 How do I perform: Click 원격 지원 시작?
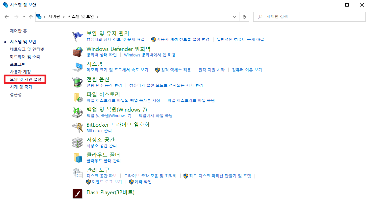click(x=211, y=70)
